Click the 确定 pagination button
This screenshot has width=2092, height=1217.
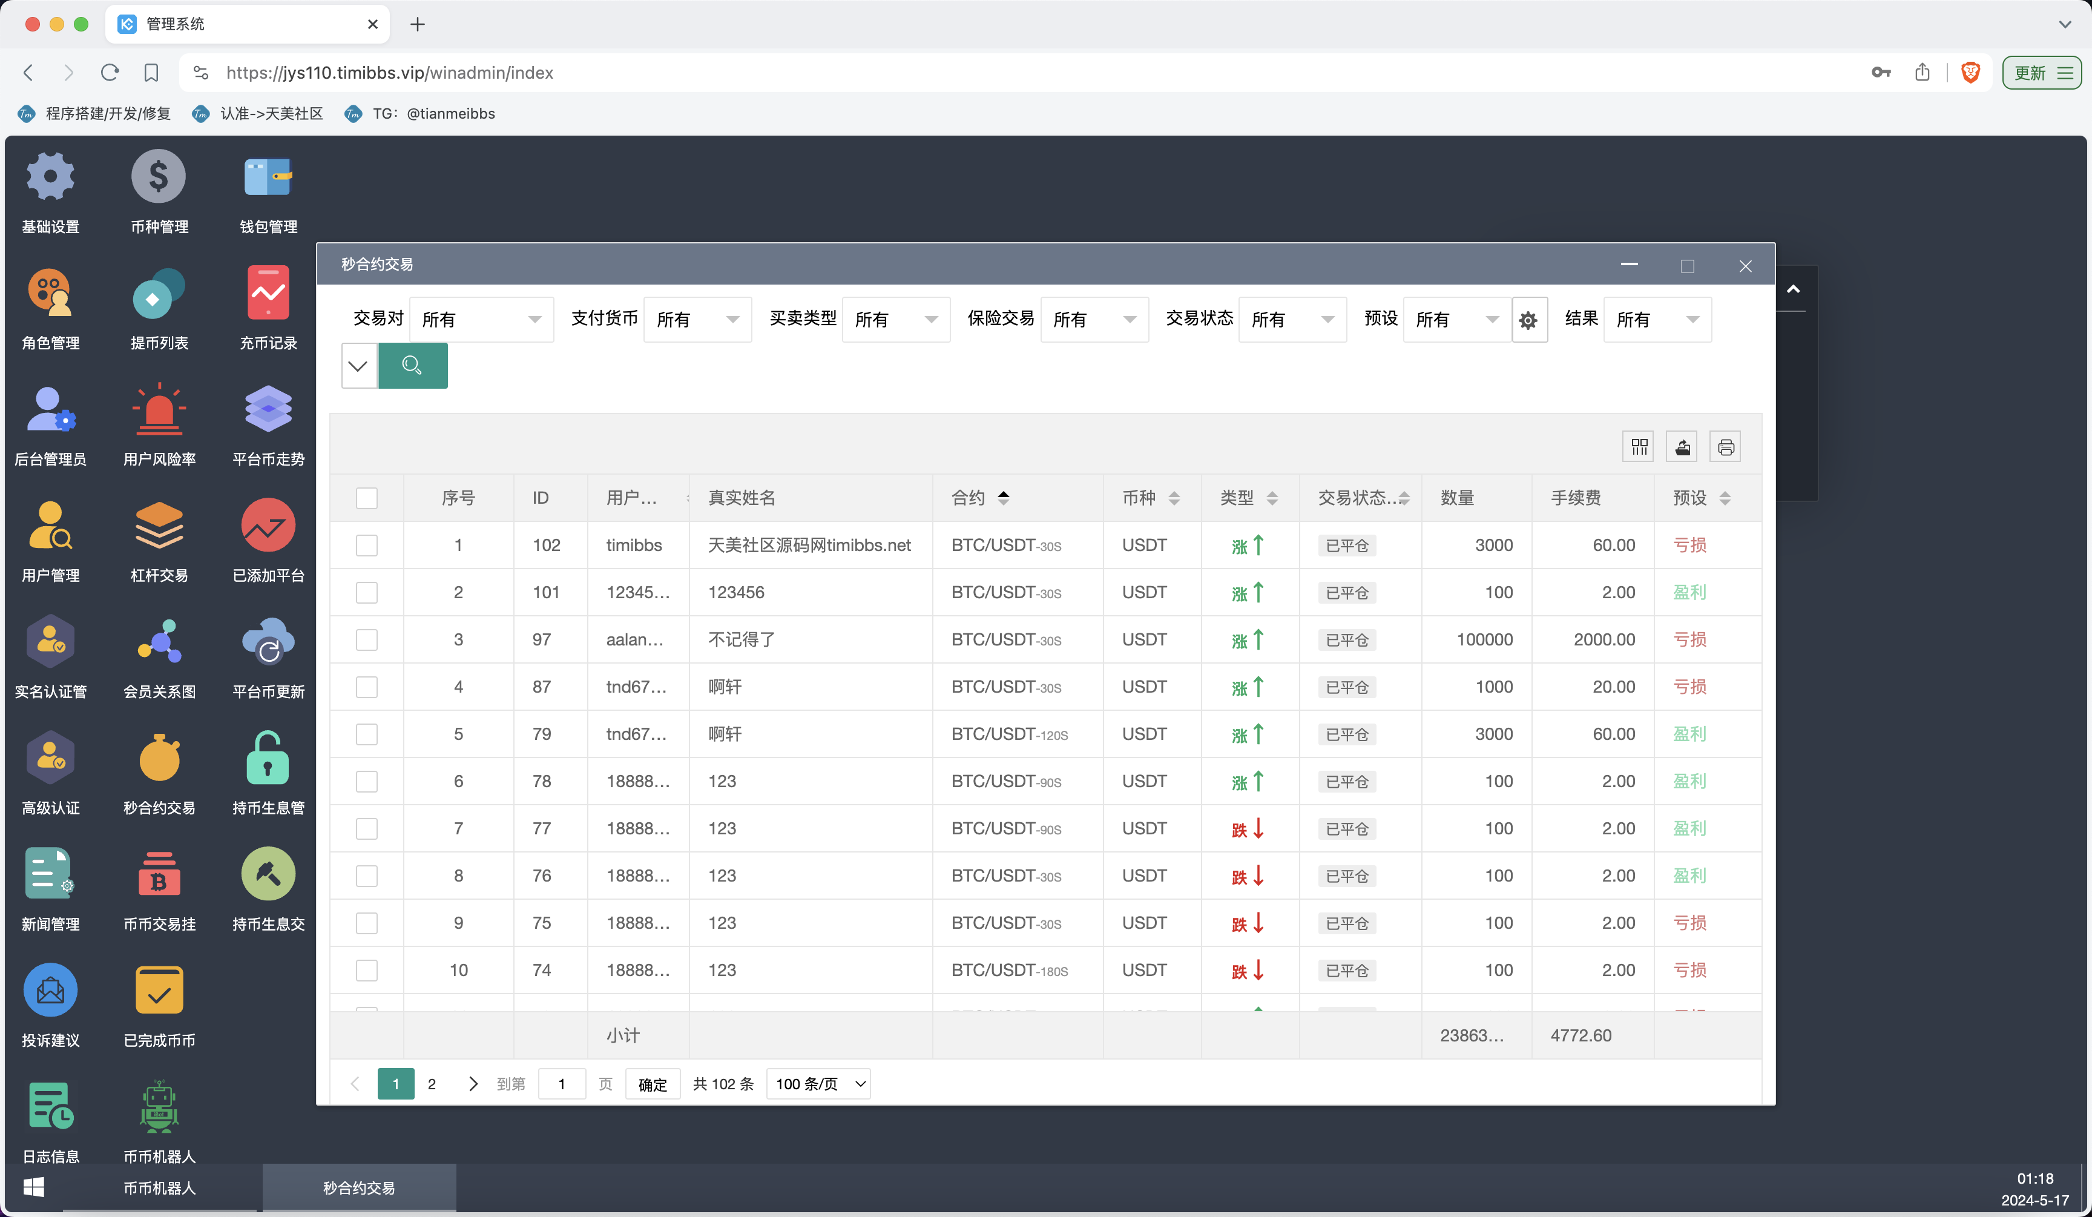(653, 1084)
